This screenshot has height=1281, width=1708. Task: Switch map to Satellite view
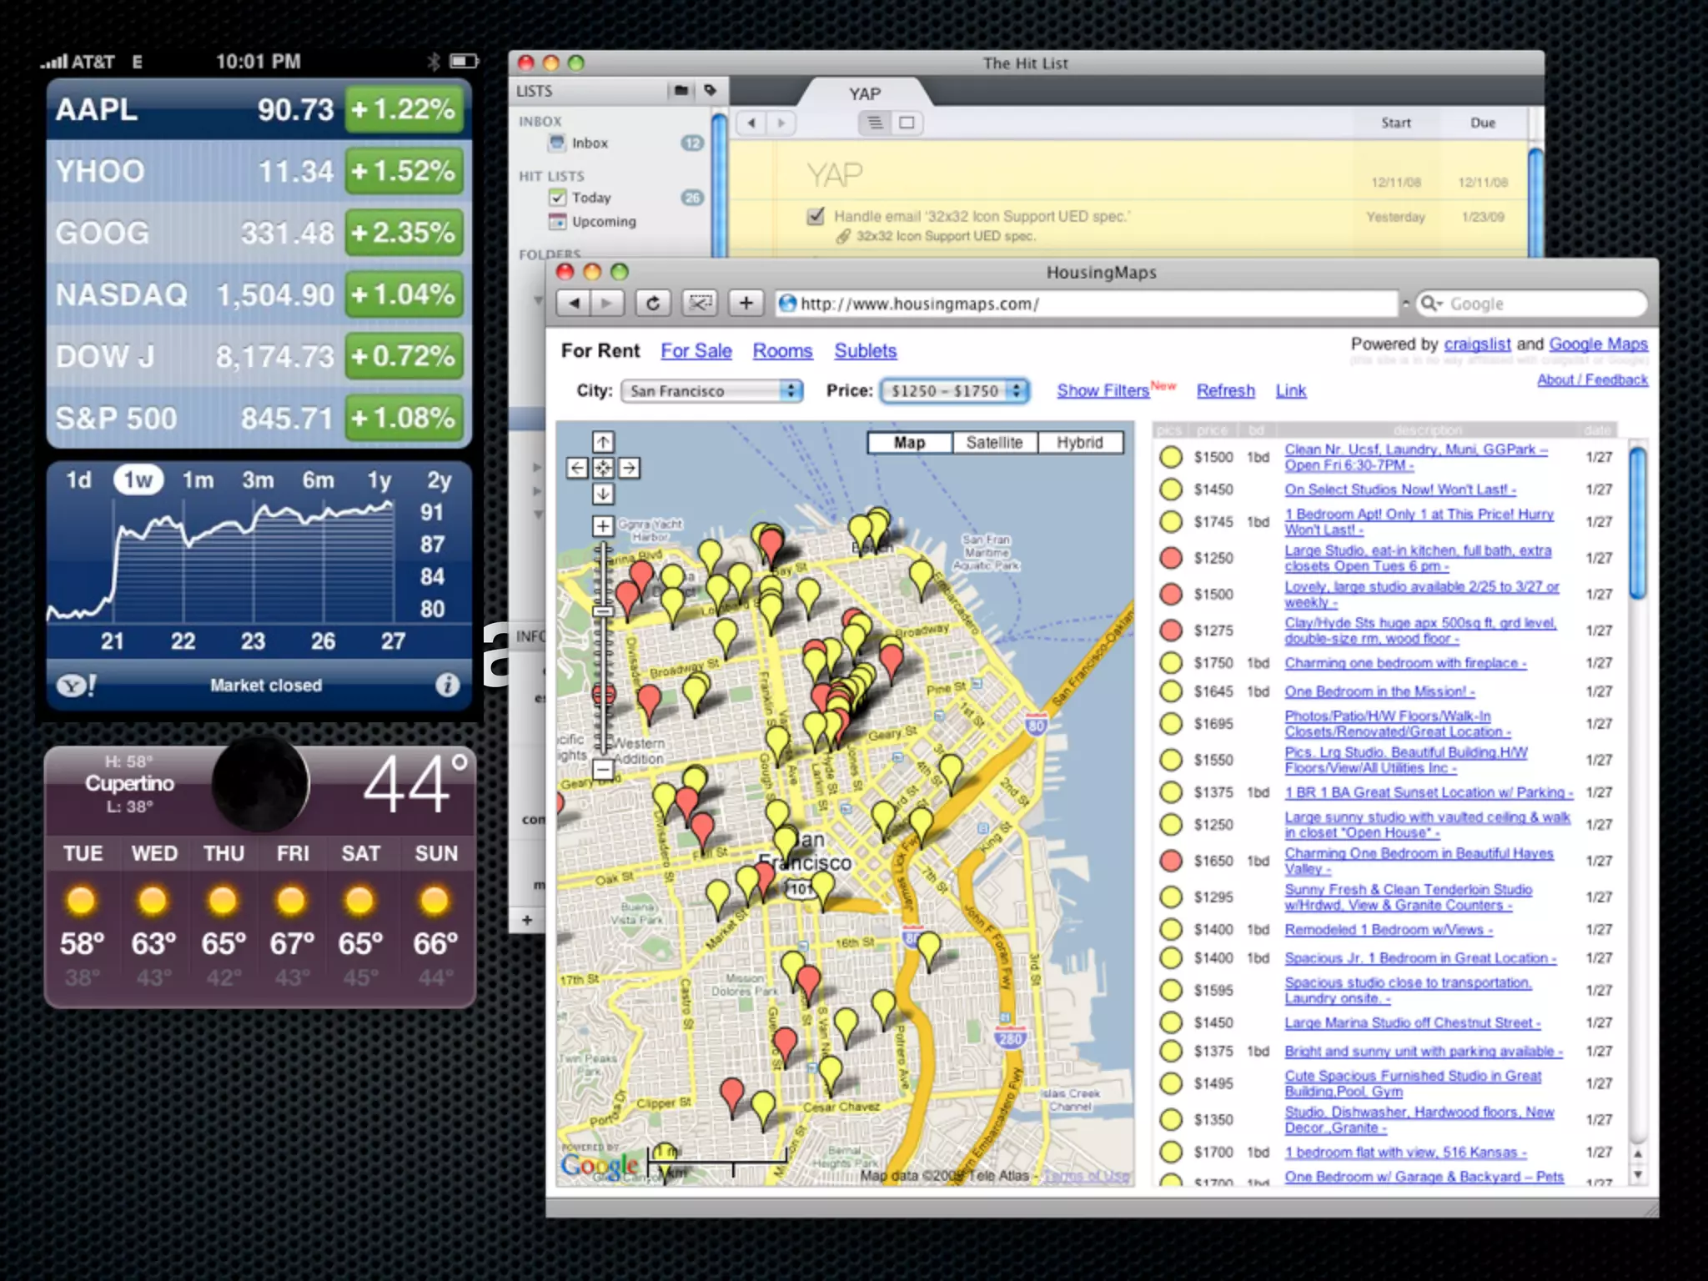pyautogui.click(x=994, y=443)
